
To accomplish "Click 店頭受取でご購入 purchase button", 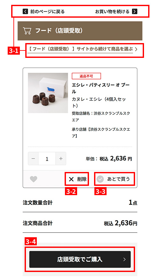I will point(80,259).
